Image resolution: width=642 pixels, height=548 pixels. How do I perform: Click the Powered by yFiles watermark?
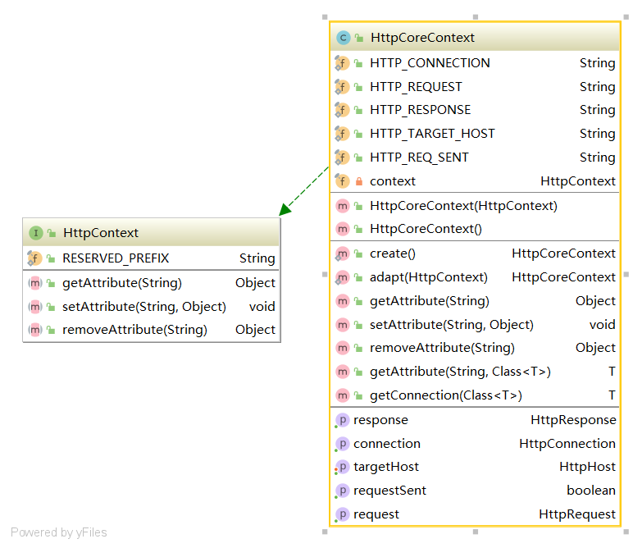[58, 532]
